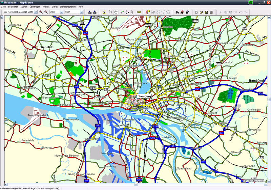Open the City Navigator Europe map dropdown
The image size is (271, 190).
click(x=36, y=12)
